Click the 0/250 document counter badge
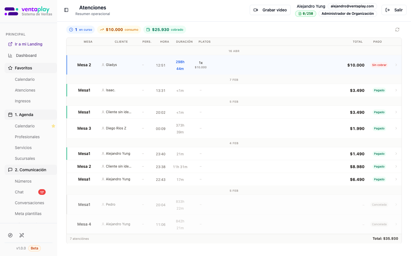The width and height of the screenshot is (411, 256). tap(305, 14)
